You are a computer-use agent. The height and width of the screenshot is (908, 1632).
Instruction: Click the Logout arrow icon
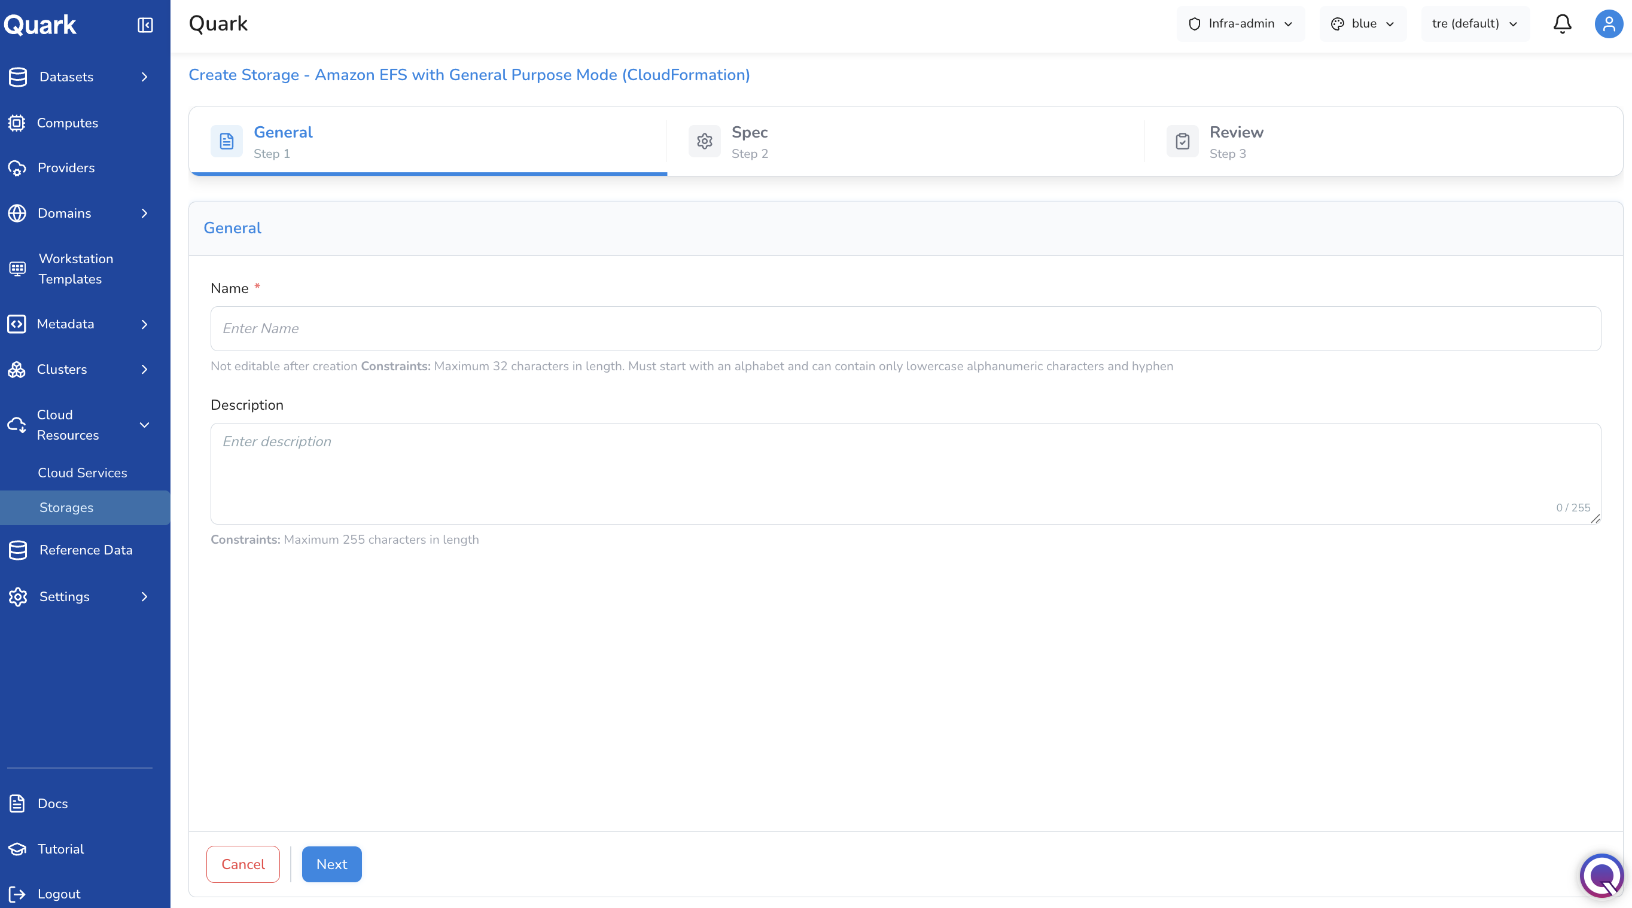(17, 894)
